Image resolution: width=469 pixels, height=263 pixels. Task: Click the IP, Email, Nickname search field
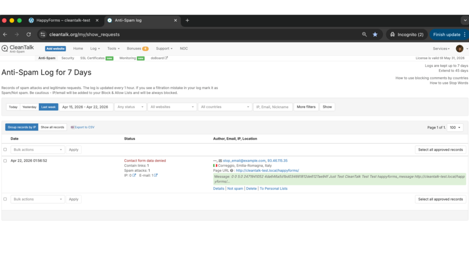[273, 106]
